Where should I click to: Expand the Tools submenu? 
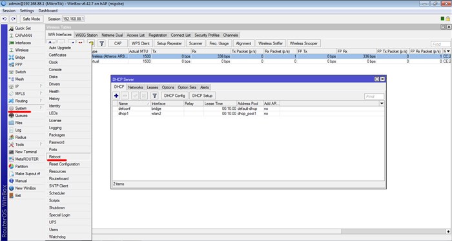click(26, 145)
